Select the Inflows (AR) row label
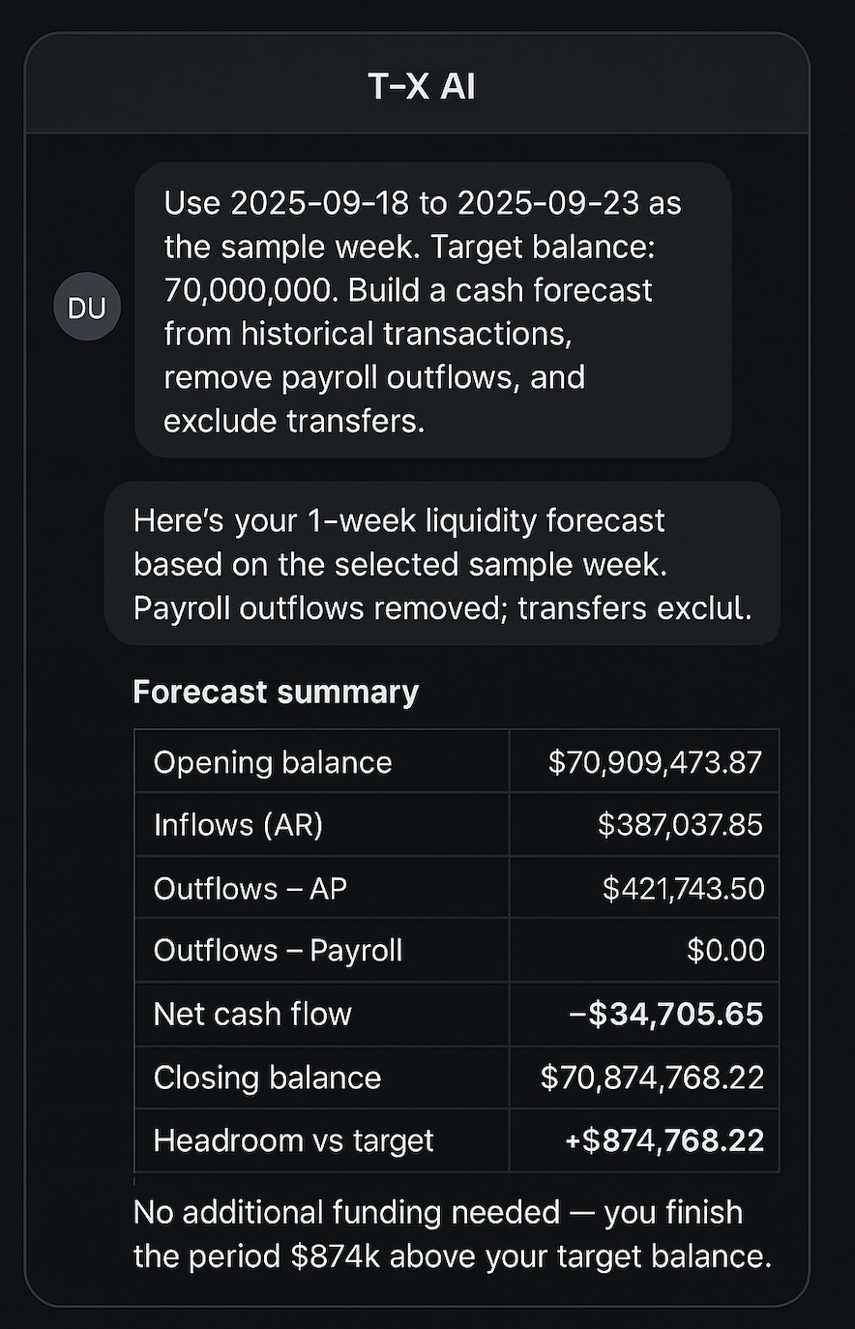 [x=238, y=825]
